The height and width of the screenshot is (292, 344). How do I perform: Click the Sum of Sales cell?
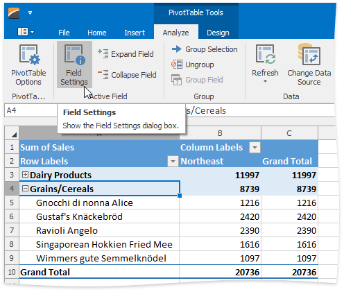point(99,147)
